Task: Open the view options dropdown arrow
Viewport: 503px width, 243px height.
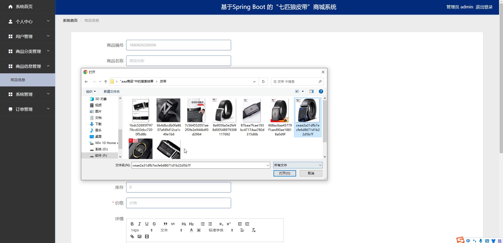Action: click(303, 91)
